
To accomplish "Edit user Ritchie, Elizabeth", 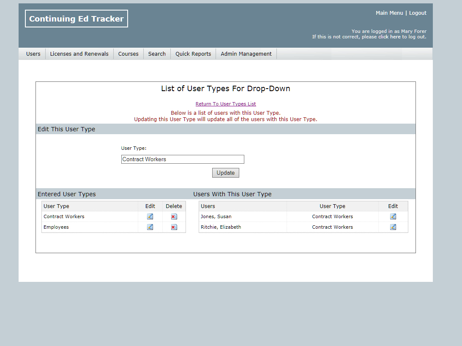I will click(393, 227).
